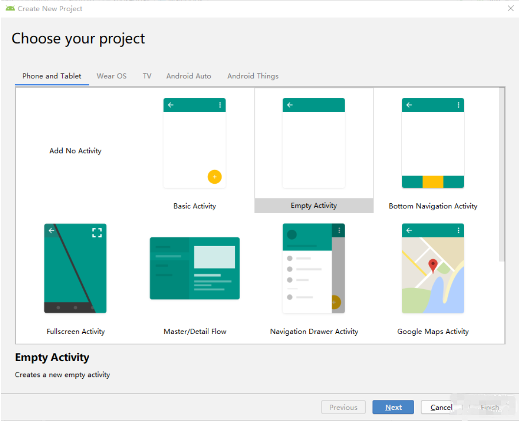Select the Master/Detail Flow template thumbnail
This screenshot has height=421, width=519.
tap(195, 269)
